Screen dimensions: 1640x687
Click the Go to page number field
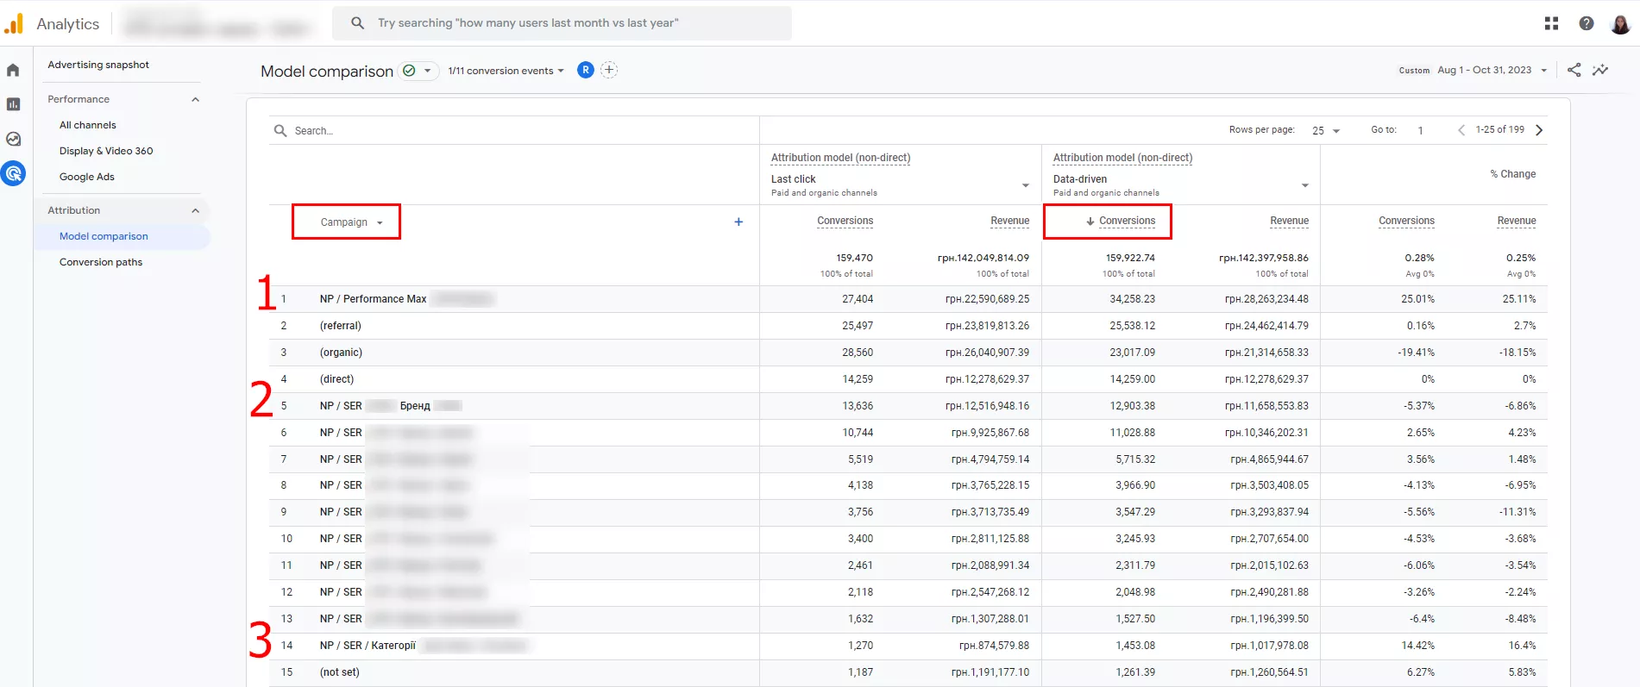pos(1420,130)
